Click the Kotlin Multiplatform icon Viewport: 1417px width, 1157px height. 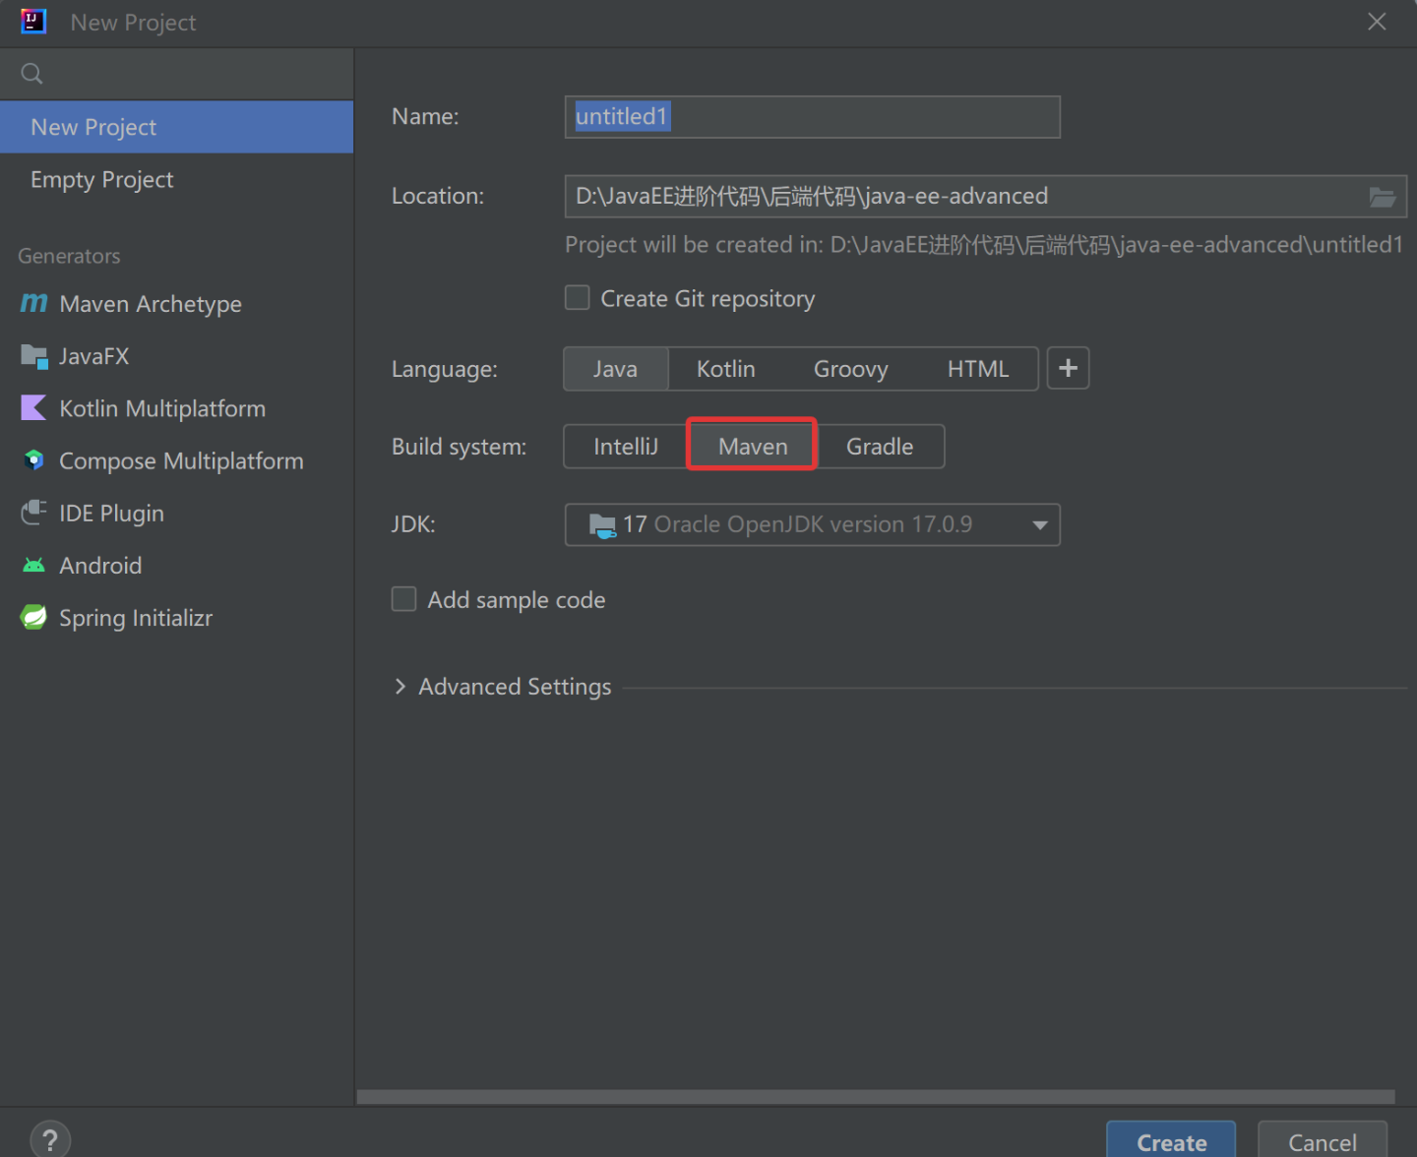click(x=33, y=407)
